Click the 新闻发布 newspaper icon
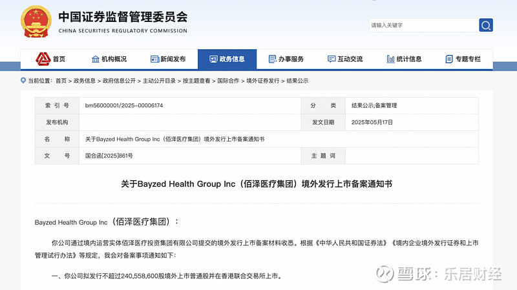This screenshot has height=290, width=517. pos(154,59)
